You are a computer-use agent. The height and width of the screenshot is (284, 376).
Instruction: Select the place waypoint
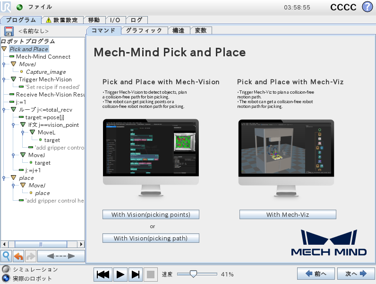42,193
